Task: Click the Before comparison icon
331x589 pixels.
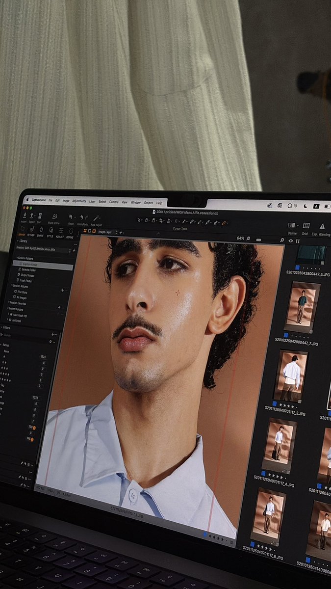Action: 292,225
